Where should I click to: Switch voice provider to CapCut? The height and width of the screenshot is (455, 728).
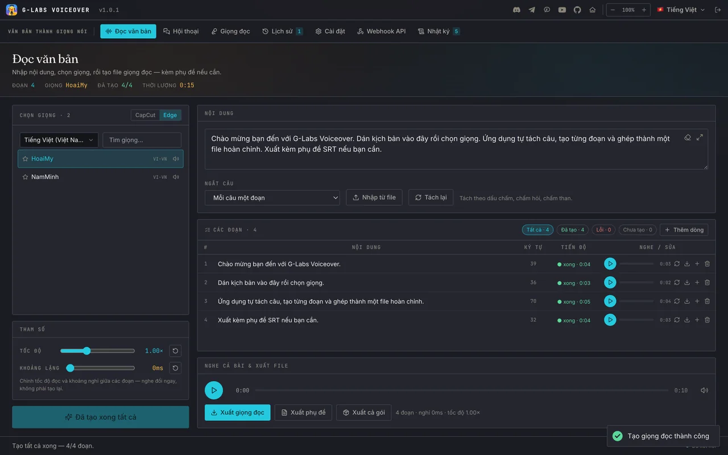tap(145, 115)
